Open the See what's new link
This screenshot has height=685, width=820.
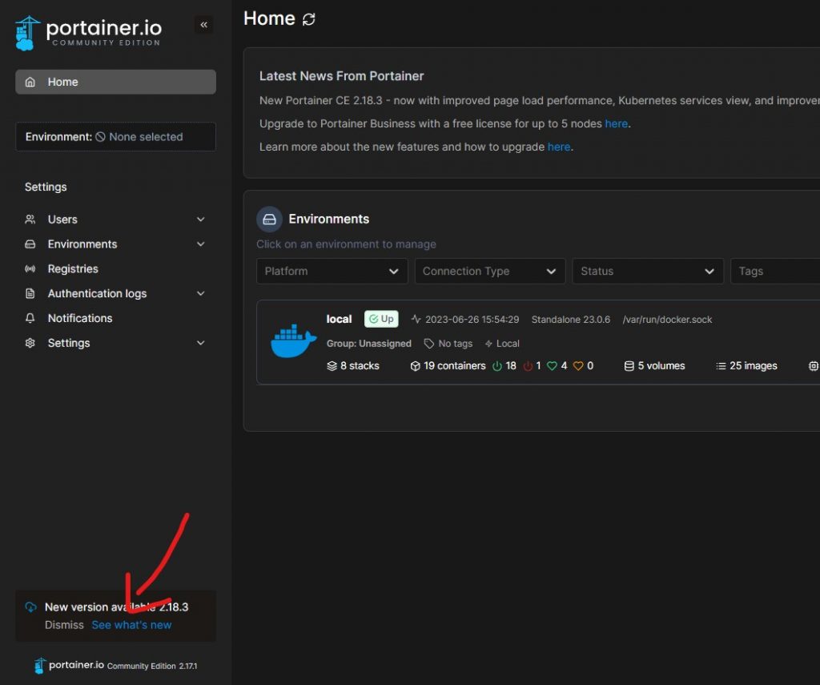point(131,625)
